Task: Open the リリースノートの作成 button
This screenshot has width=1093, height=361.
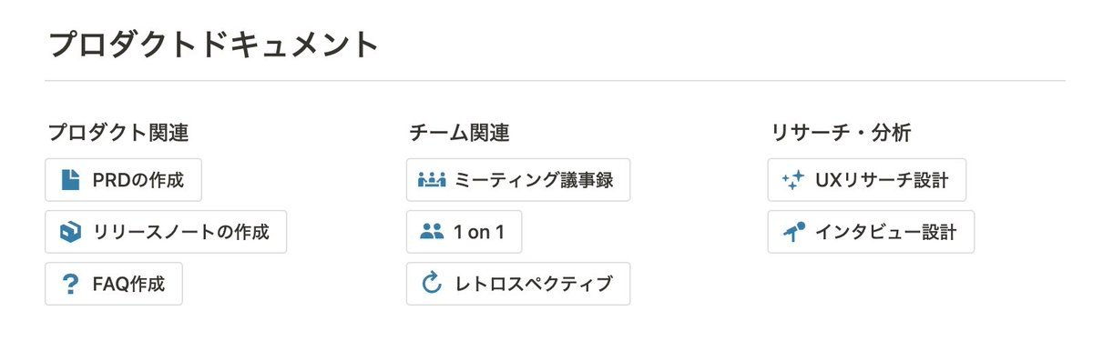Action: click(166, 232)
